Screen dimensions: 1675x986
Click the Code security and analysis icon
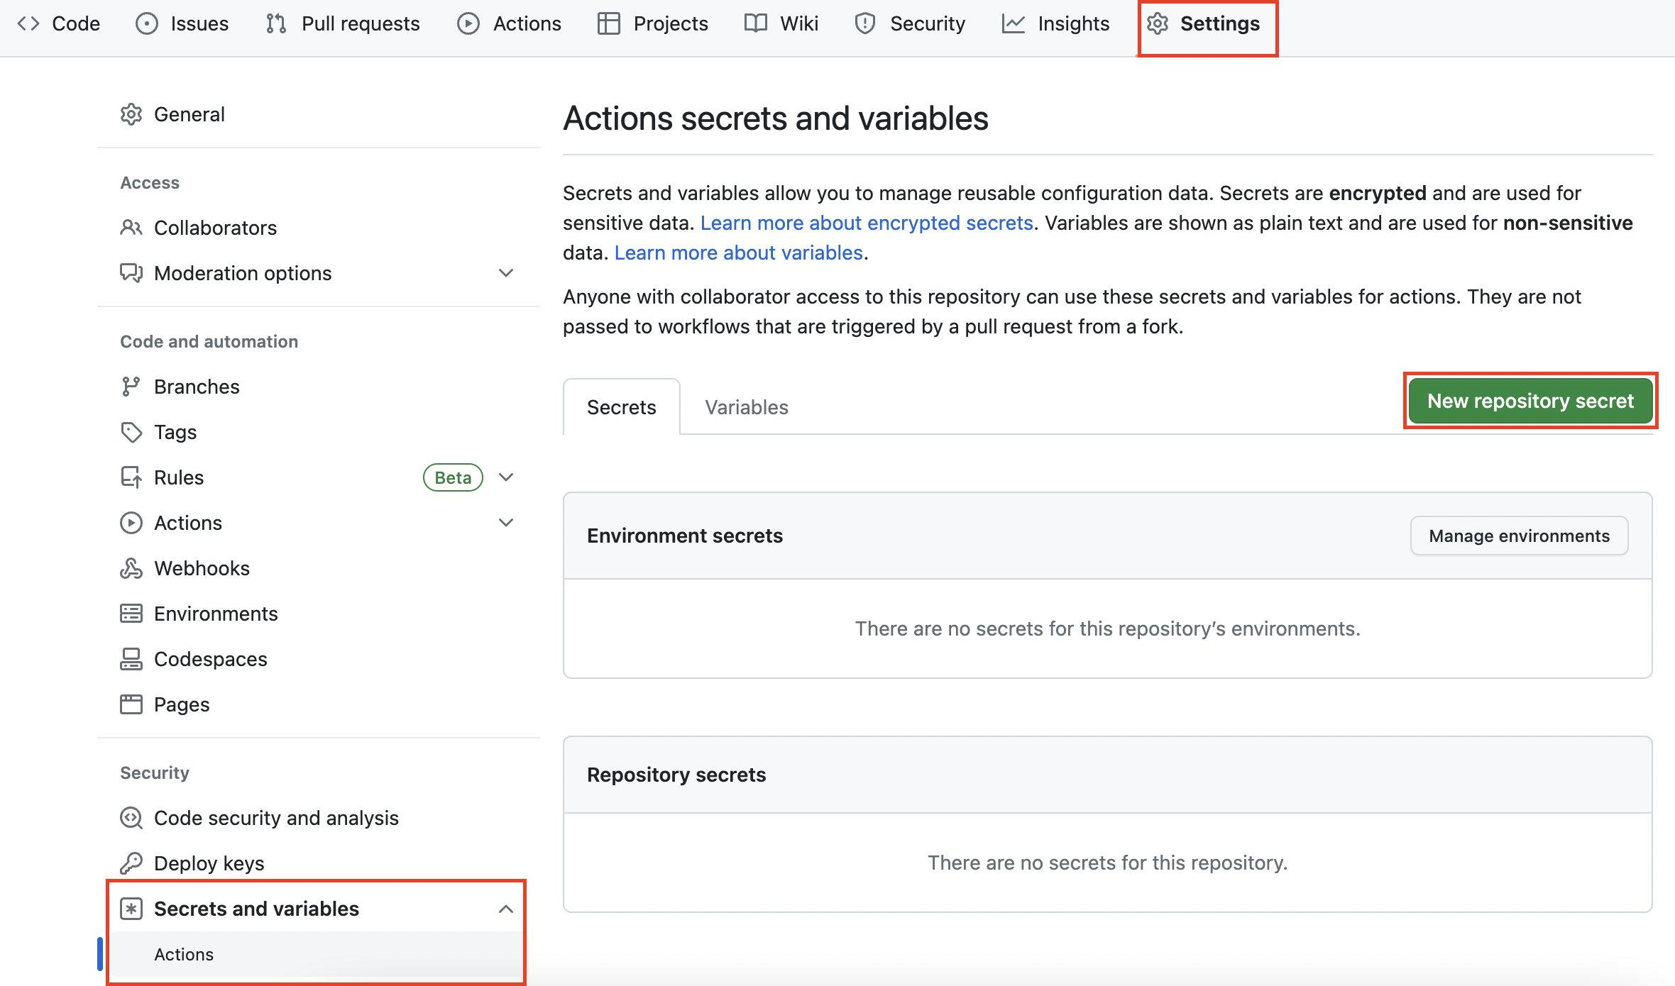pos(131,818)
